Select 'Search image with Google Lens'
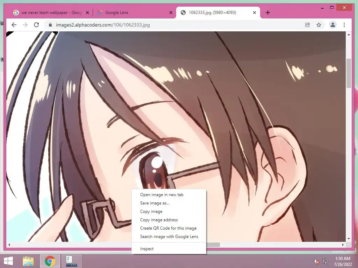Image resolution: width=358 pixels, height=268 pixels. (169, 237)
